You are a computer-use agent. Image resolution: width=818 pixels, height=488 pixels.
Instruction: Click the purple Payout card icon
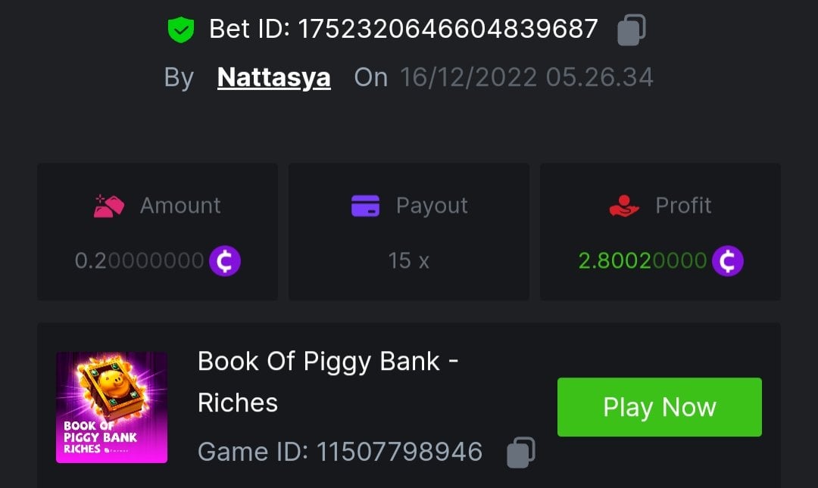365,206
